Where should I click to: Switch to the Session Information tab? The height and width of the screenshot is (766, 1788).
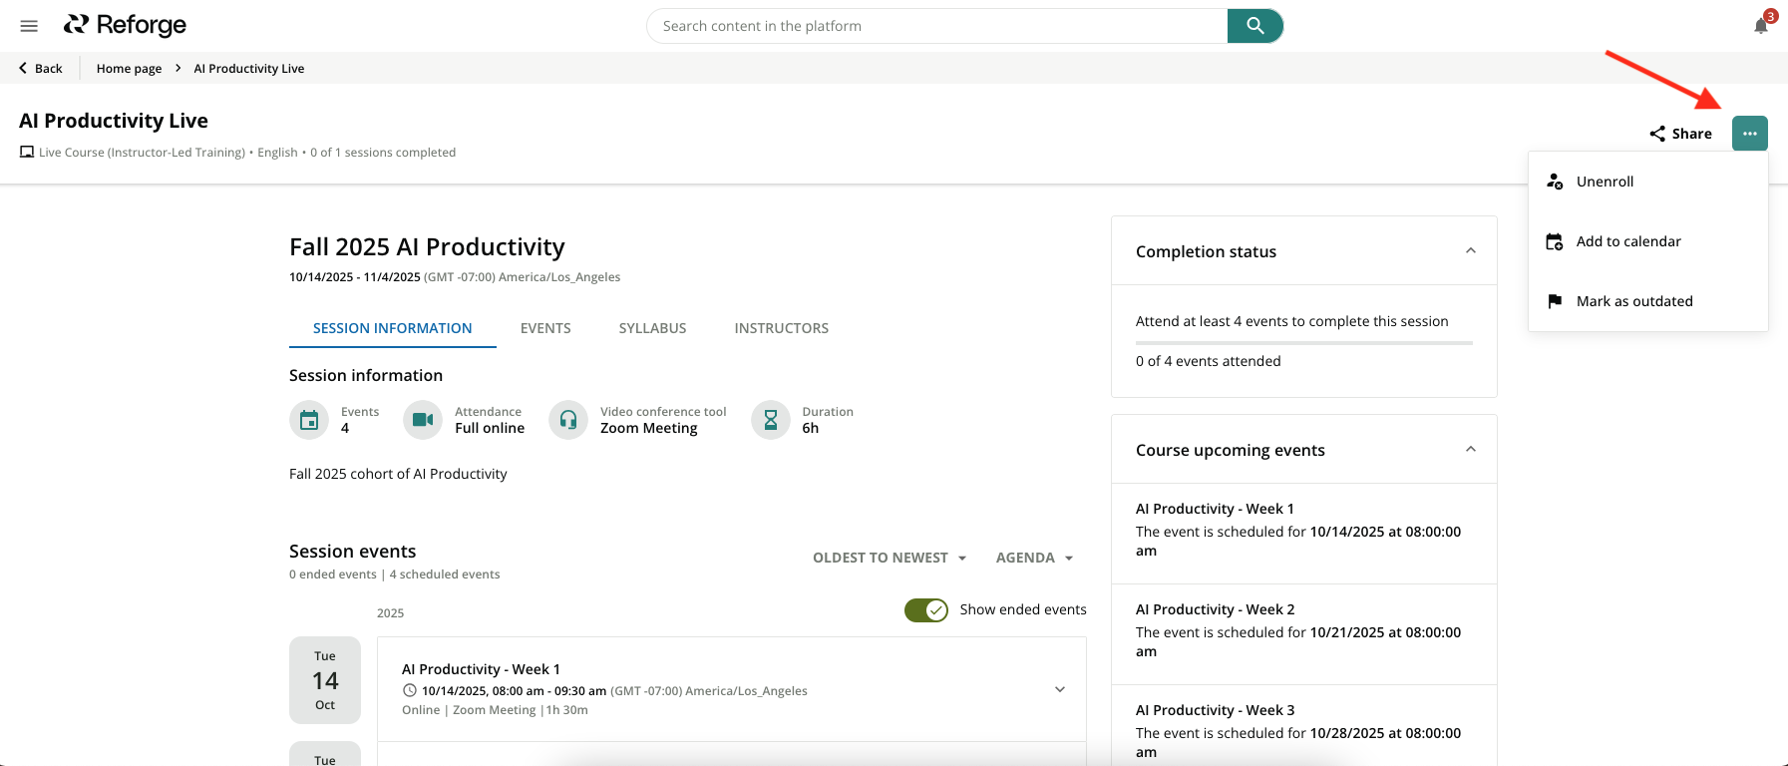(393, 328)
